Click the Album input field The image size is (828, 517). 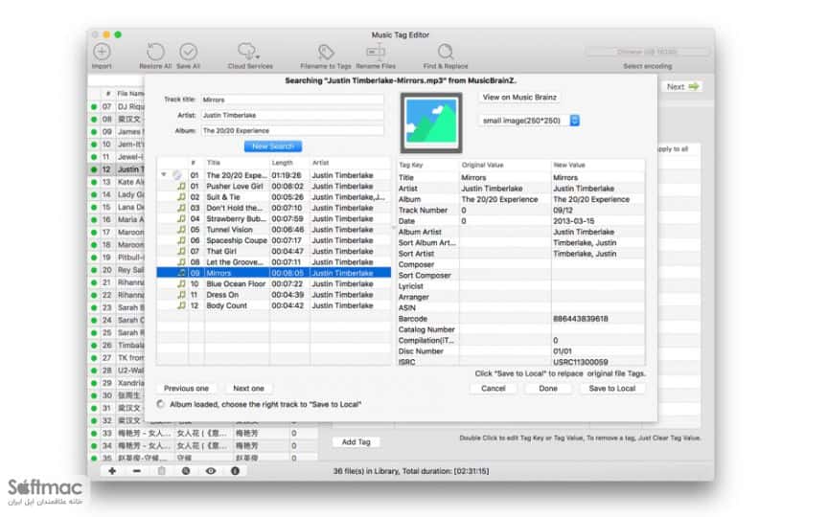292,130
